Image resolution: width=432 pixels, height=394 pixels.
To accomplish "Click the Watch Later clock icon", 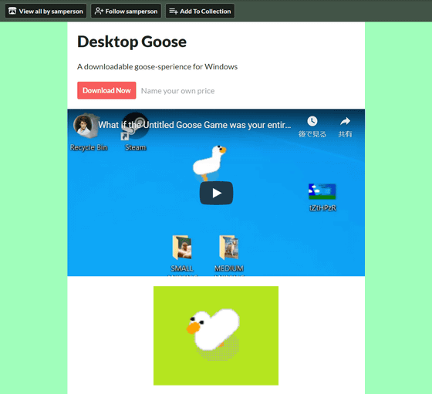I will click(312, 121).
